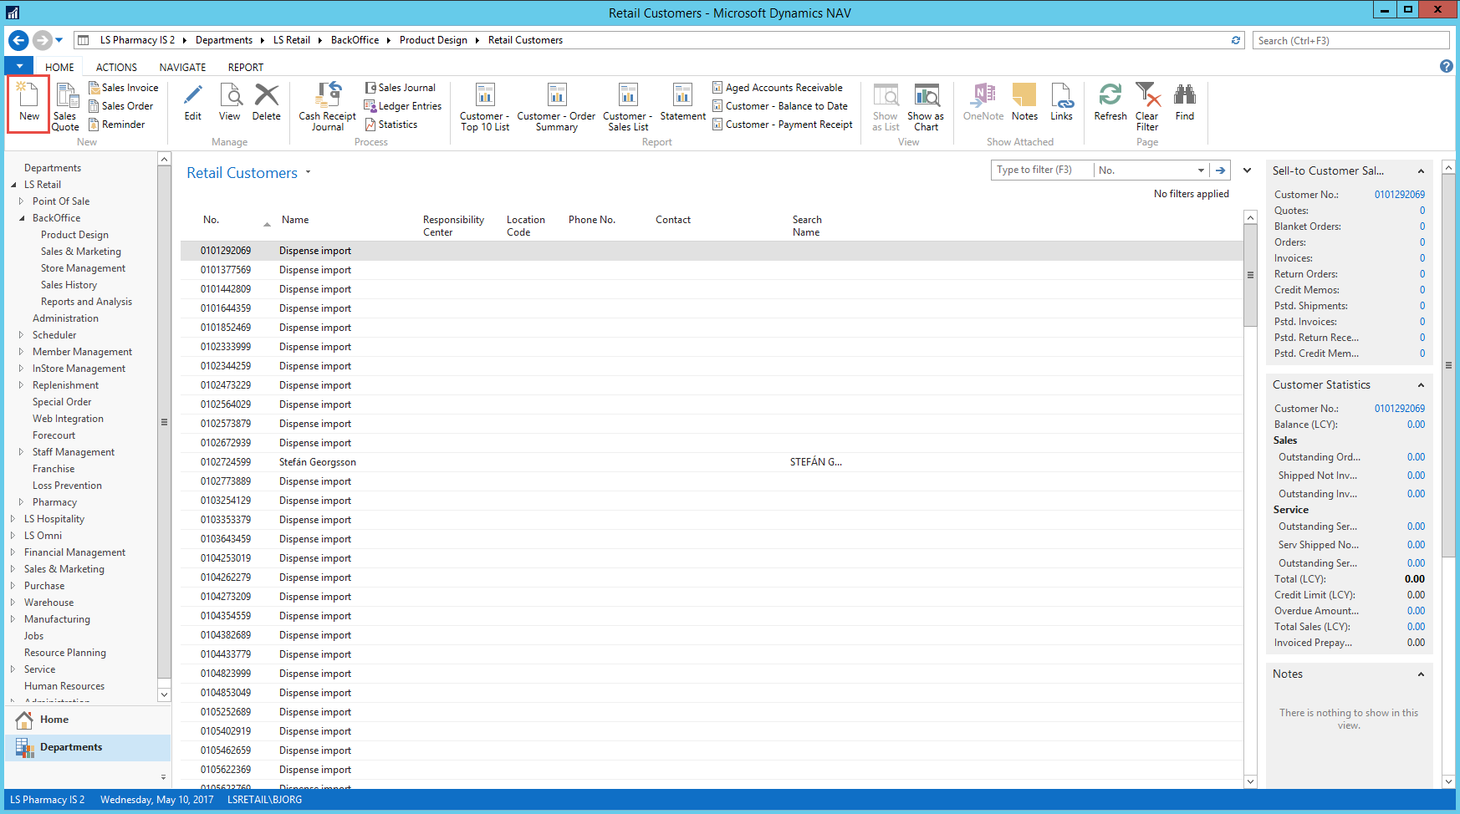The width and height of the screenshot is (1460, 814).
Task: Open the NAVIGATE ribbon tab
Action: pyautogui.click(x=182, y=68)
